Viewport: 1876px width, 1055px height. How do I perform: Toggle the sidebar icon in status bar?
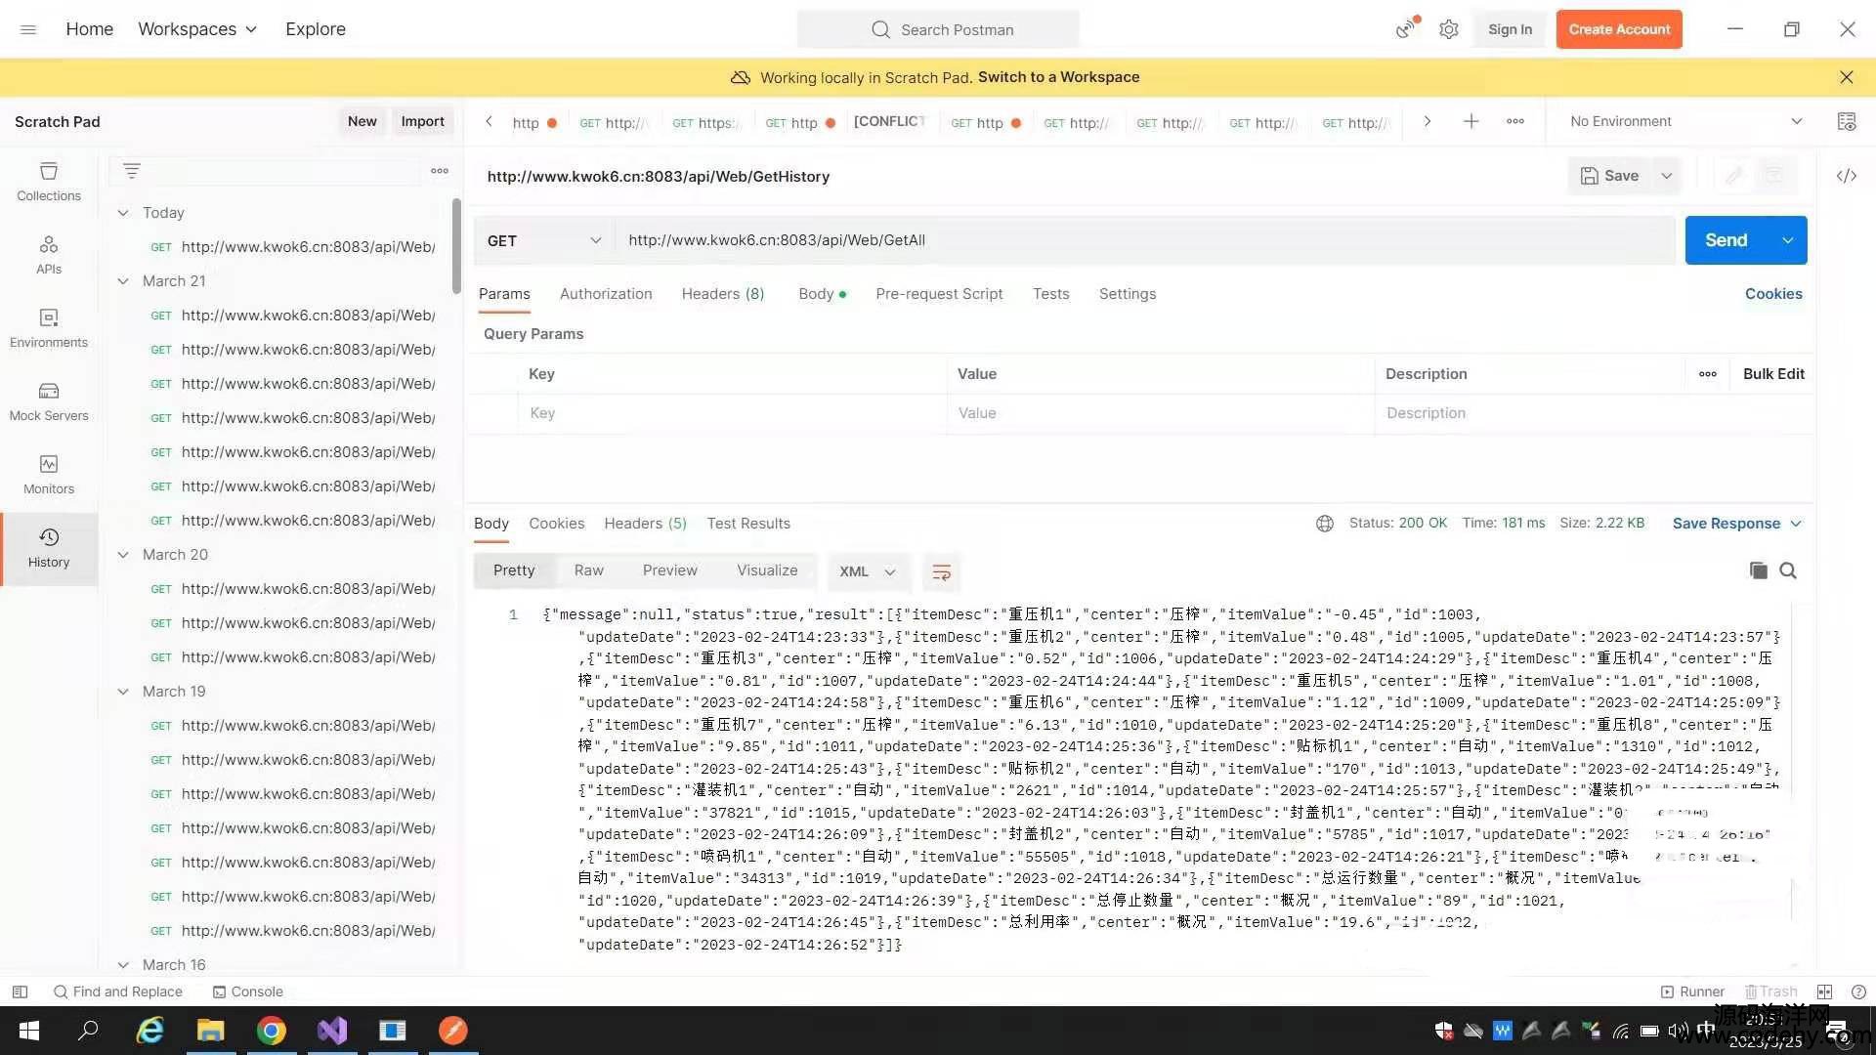20,992
